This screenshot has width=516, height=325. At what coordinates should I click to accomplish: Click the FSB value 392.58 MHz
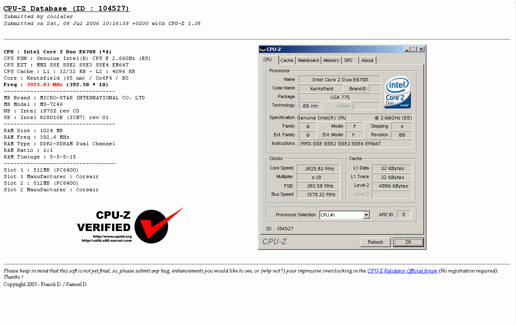(318, 186)
